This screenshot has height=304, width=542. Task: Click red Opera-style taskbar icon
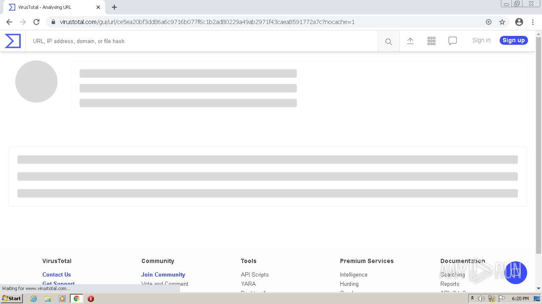point(91,299)
